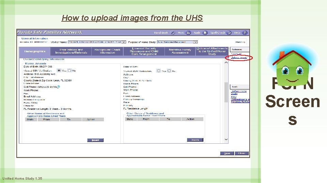Click the cell phone dial icon
327x183 pixels.
[x=59, y=87]
